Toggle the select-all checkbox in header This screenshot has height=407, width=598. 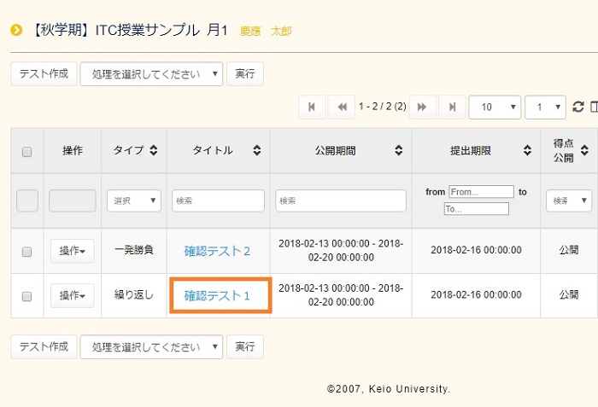pyautogui.click(x=26, y=152)
